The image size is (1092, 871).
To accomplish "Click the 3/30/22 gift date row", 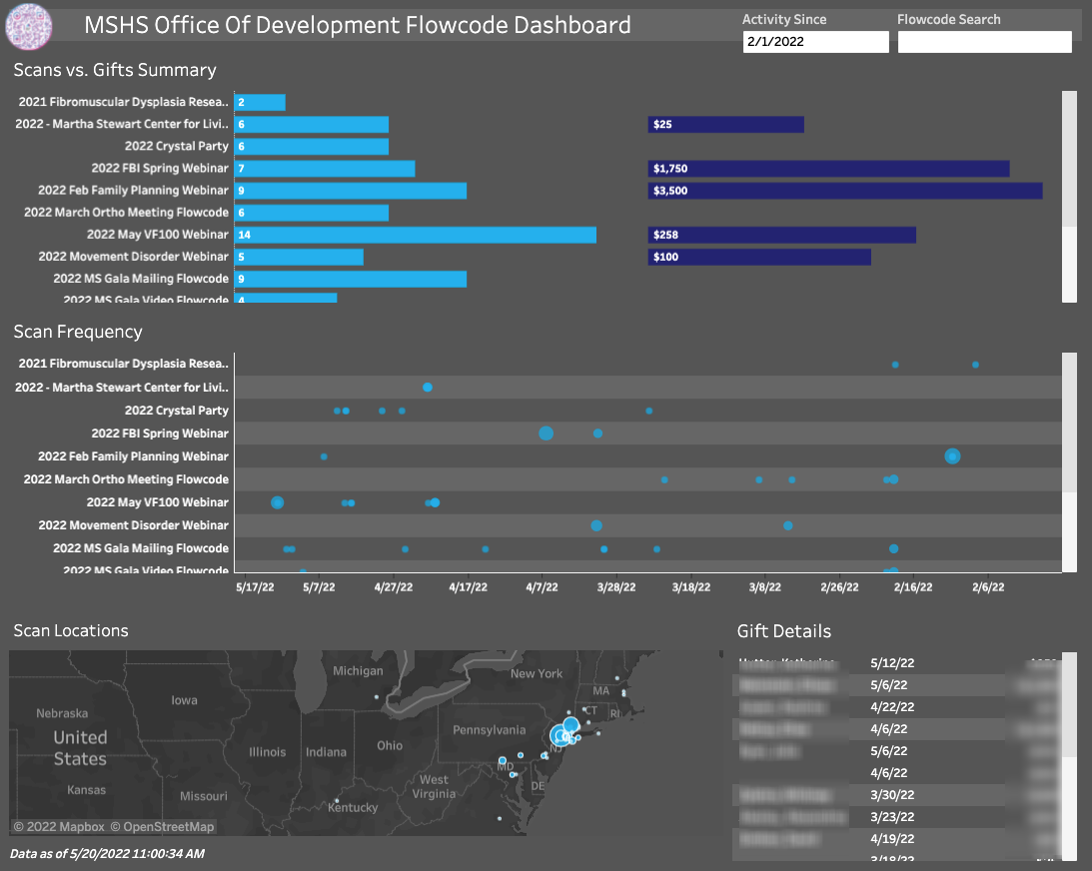I will point(892,794).
